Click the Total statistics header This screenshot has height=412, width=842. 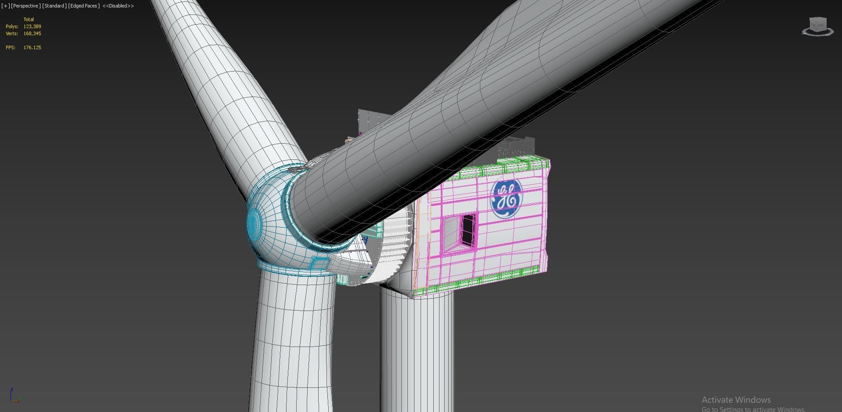pyautogui.click(x=29, y=19)
